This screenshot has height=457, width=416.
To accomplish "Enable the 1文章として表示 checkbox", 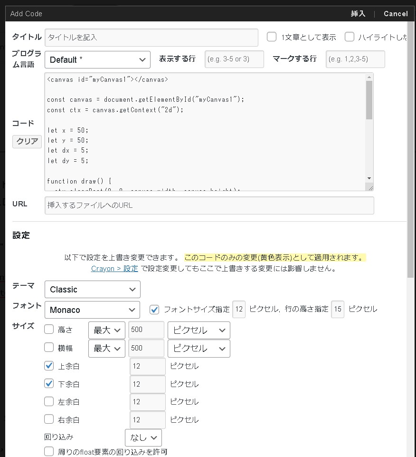I will click(x=272, y=37).
